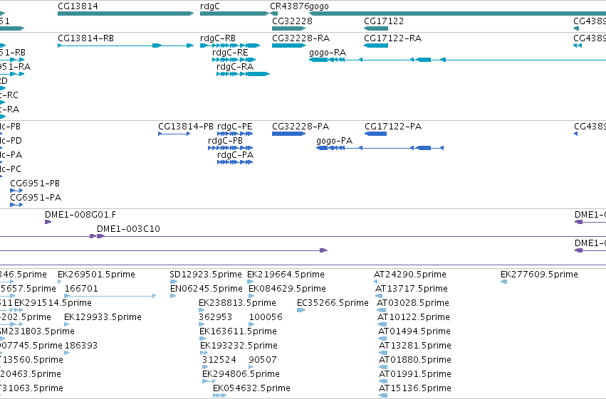This screenshot has height=399, width=606.
Task: Click the AT13281.5prime label
Action: point(415,346)
